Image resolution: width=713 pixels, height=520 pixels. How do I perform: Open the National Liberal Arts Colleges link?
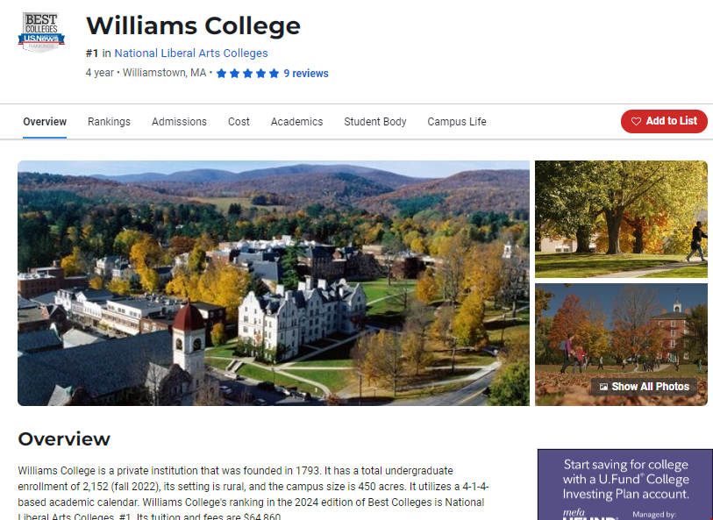(x=191, y=53)
